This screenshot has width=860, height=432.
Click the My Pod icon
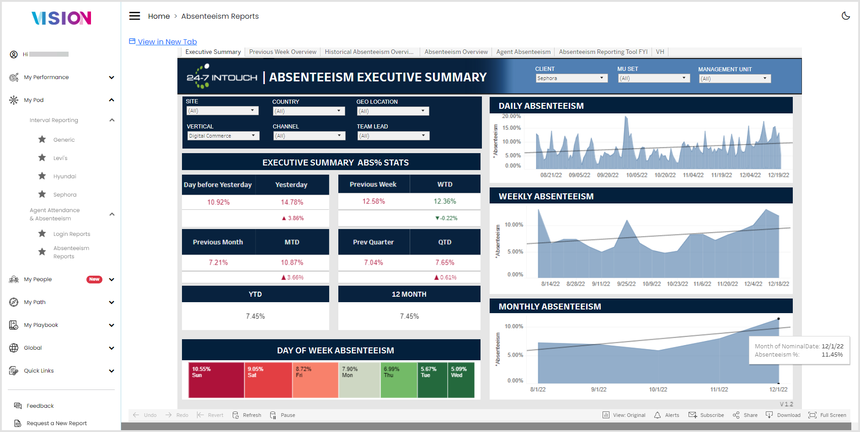point(14,100)
